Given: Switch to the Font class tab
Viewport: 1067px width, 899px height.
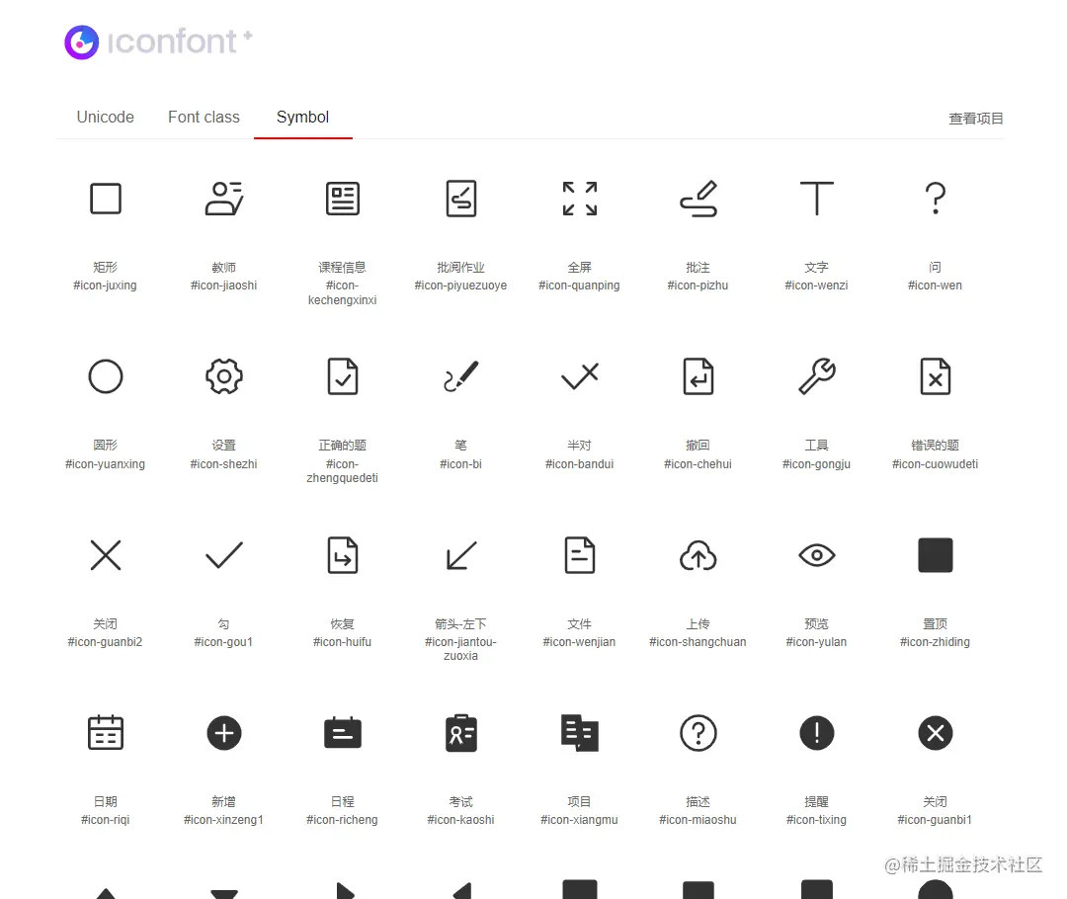Looking at the screenshot, I should pyautogui.click(x=204, y=117).
